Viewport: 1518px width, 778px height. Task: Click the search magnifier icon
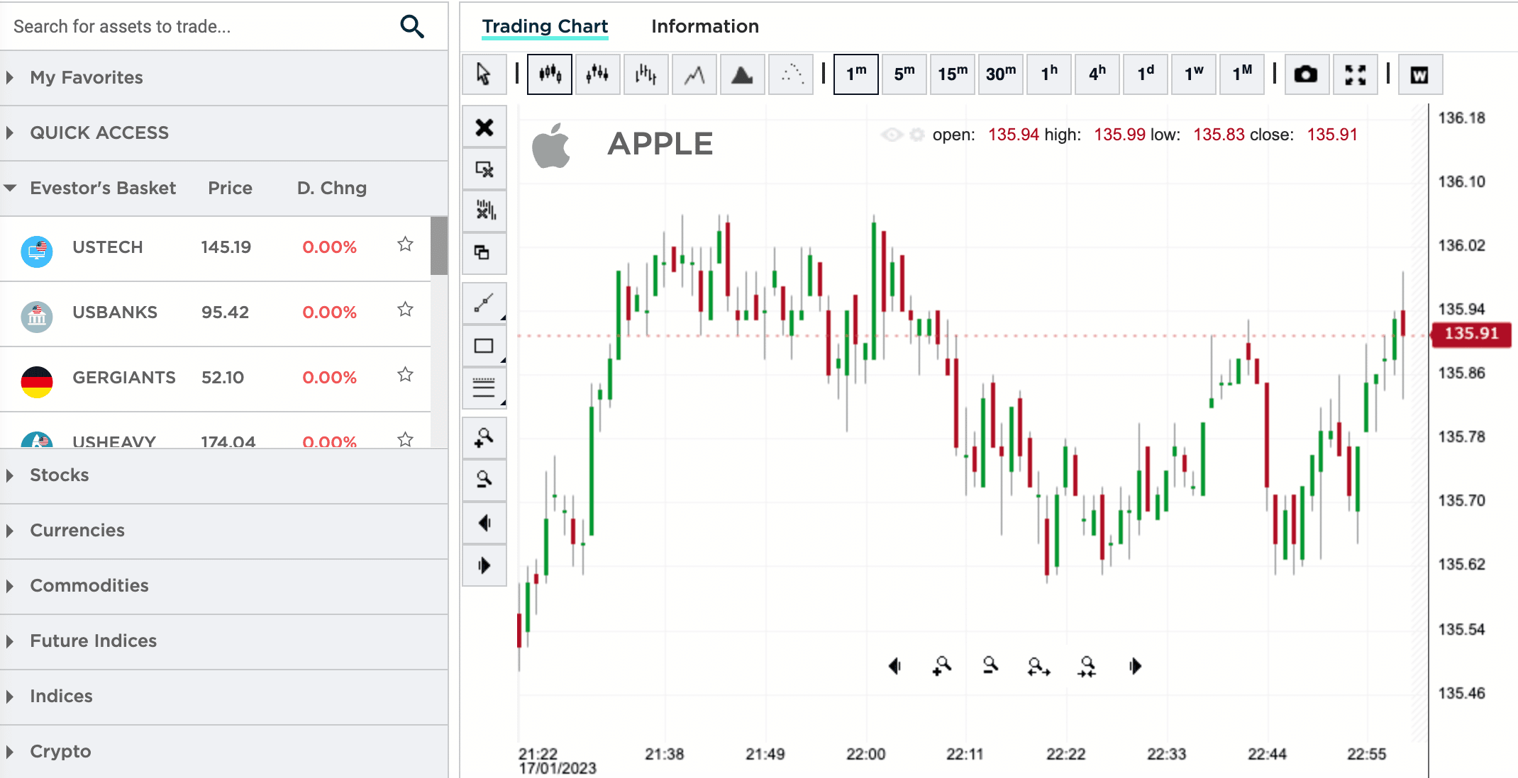click(x=412, y=27)
